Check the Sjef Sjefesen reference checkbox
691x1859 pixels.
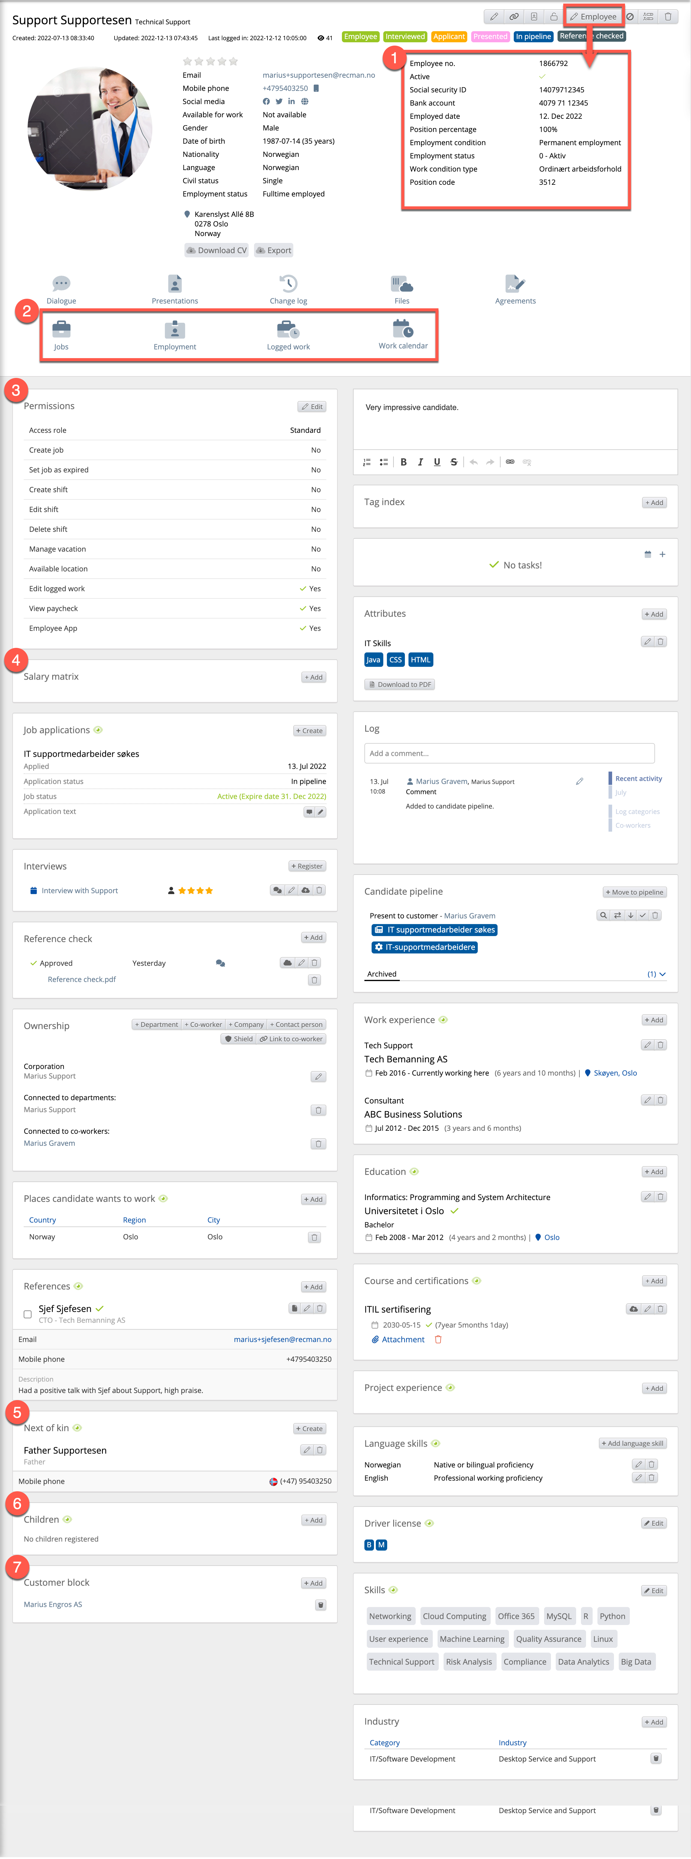tap(27, 1314)
